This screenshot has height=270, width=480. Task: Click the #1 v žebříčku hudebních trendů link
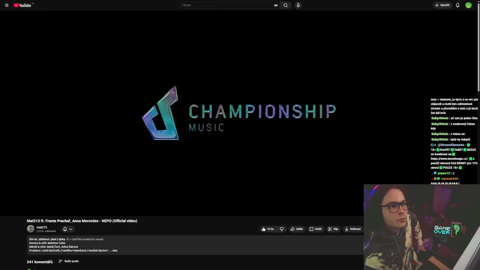pos(85,239)
